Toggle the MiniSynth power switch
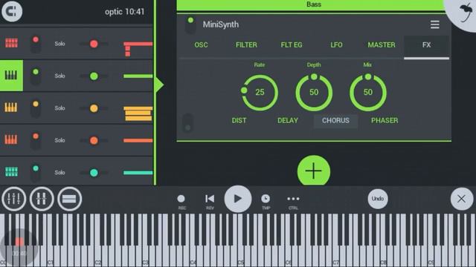The width and height of the screenshot is (476, 267). pyautogui.click(x=190, y=25)
